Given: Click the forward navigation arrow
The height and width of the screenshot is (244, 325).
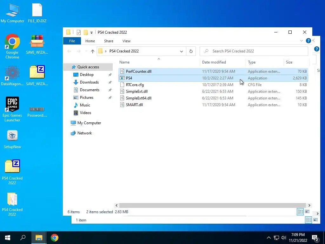Looking at the screenshot, I should [79, 51].
